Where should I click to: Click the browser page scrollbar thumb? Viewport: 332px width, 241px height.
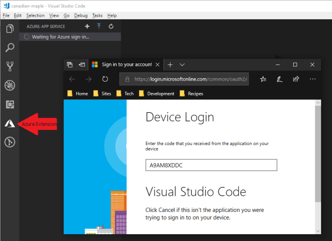pyautogui.click(x=318, y=153)
